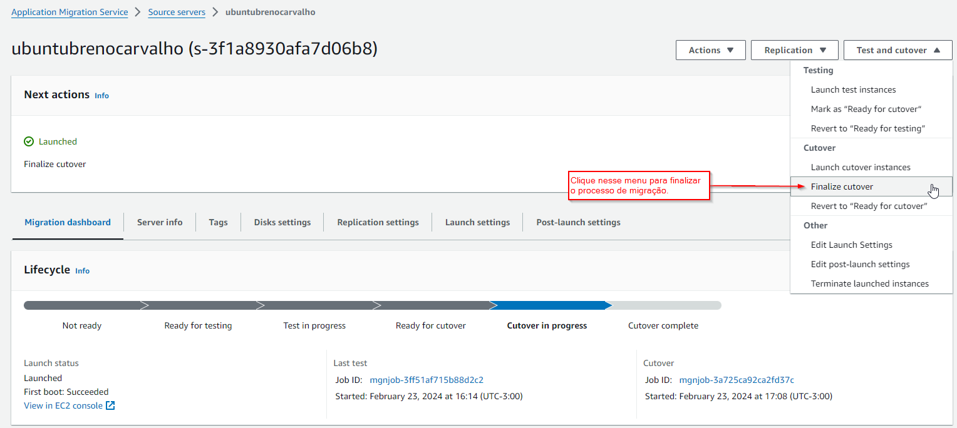Image resolution: width=957 pixels, height=428 pixels.
Task: Choose Revert to "Ready for testing"
Action: 867,128
